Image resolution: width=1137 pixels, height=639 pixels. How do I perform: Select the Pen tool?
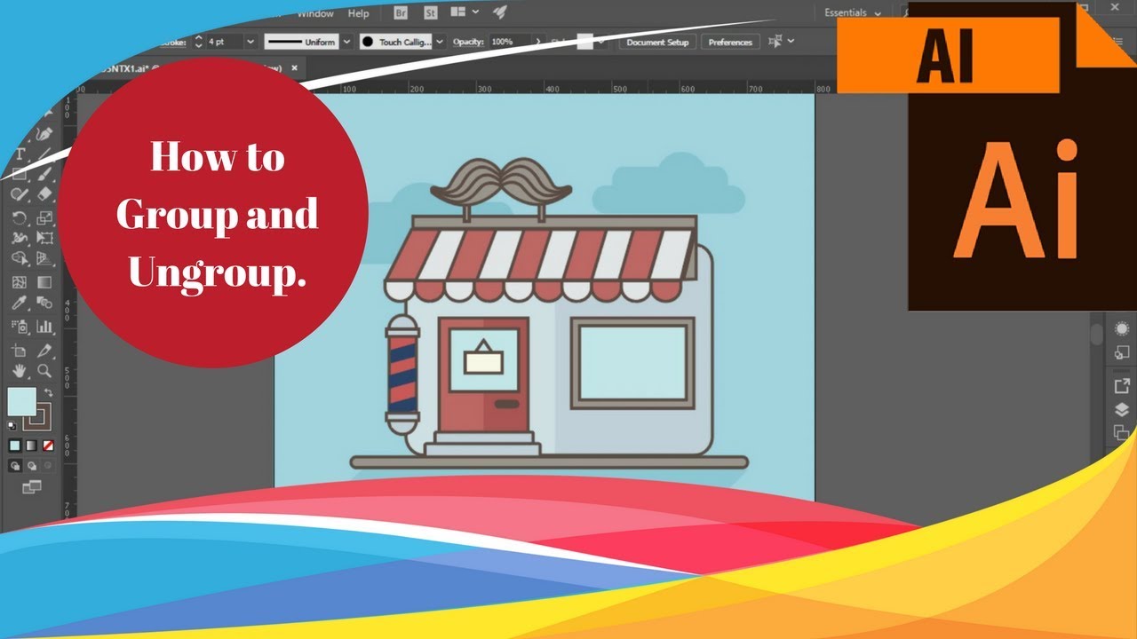click(x=43, y=134)
